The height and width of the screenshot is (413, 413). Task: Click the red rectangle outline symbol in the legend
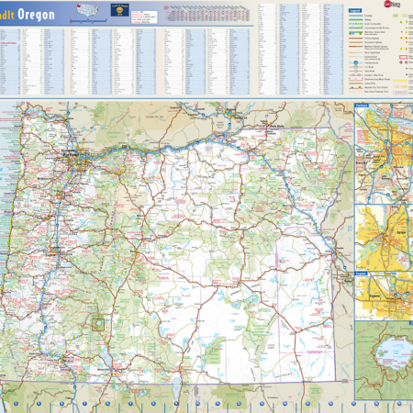[403, 57]
